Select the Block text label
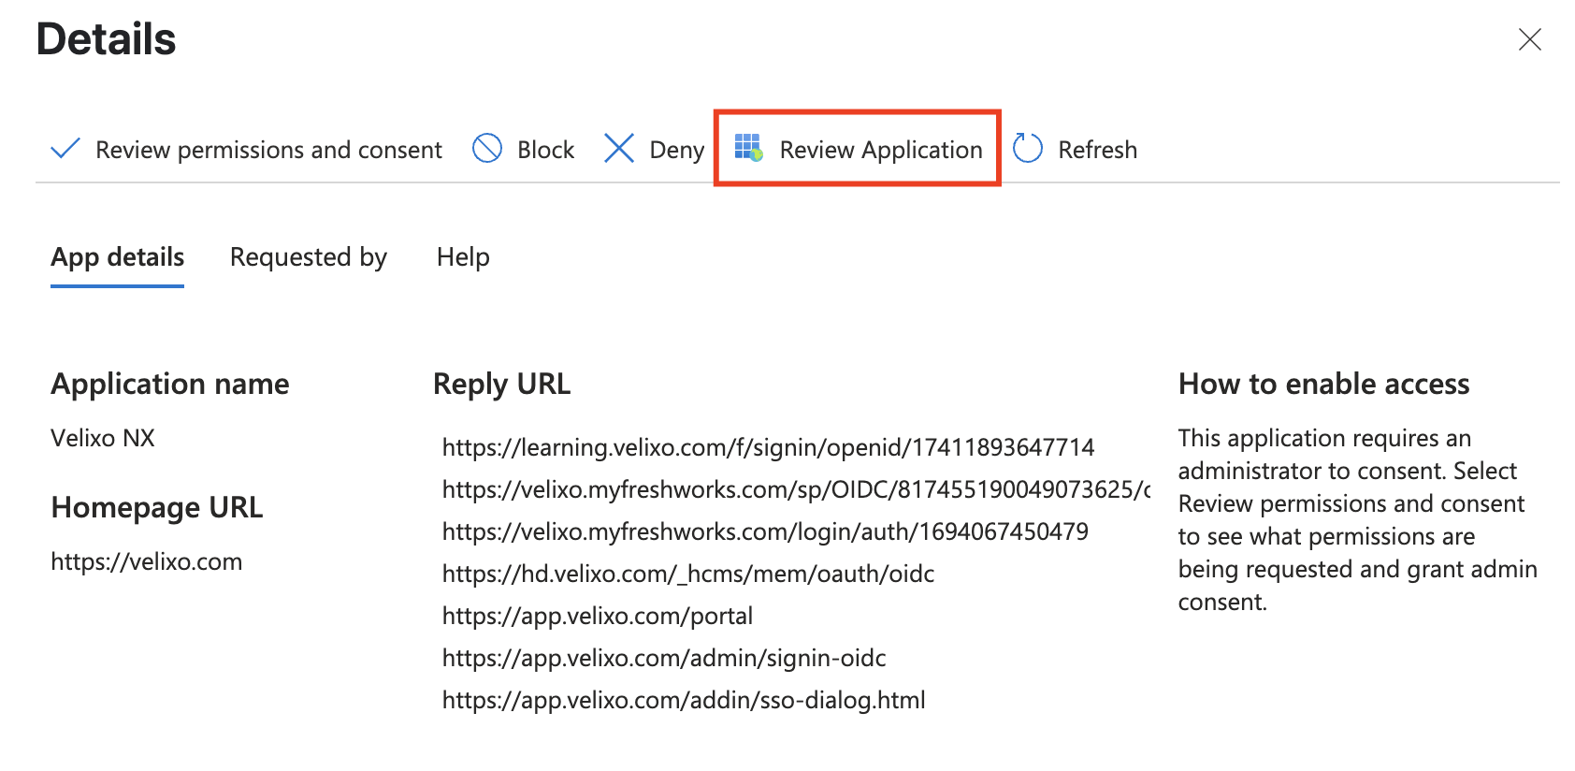1575x771 pixels. coord(546,150)
